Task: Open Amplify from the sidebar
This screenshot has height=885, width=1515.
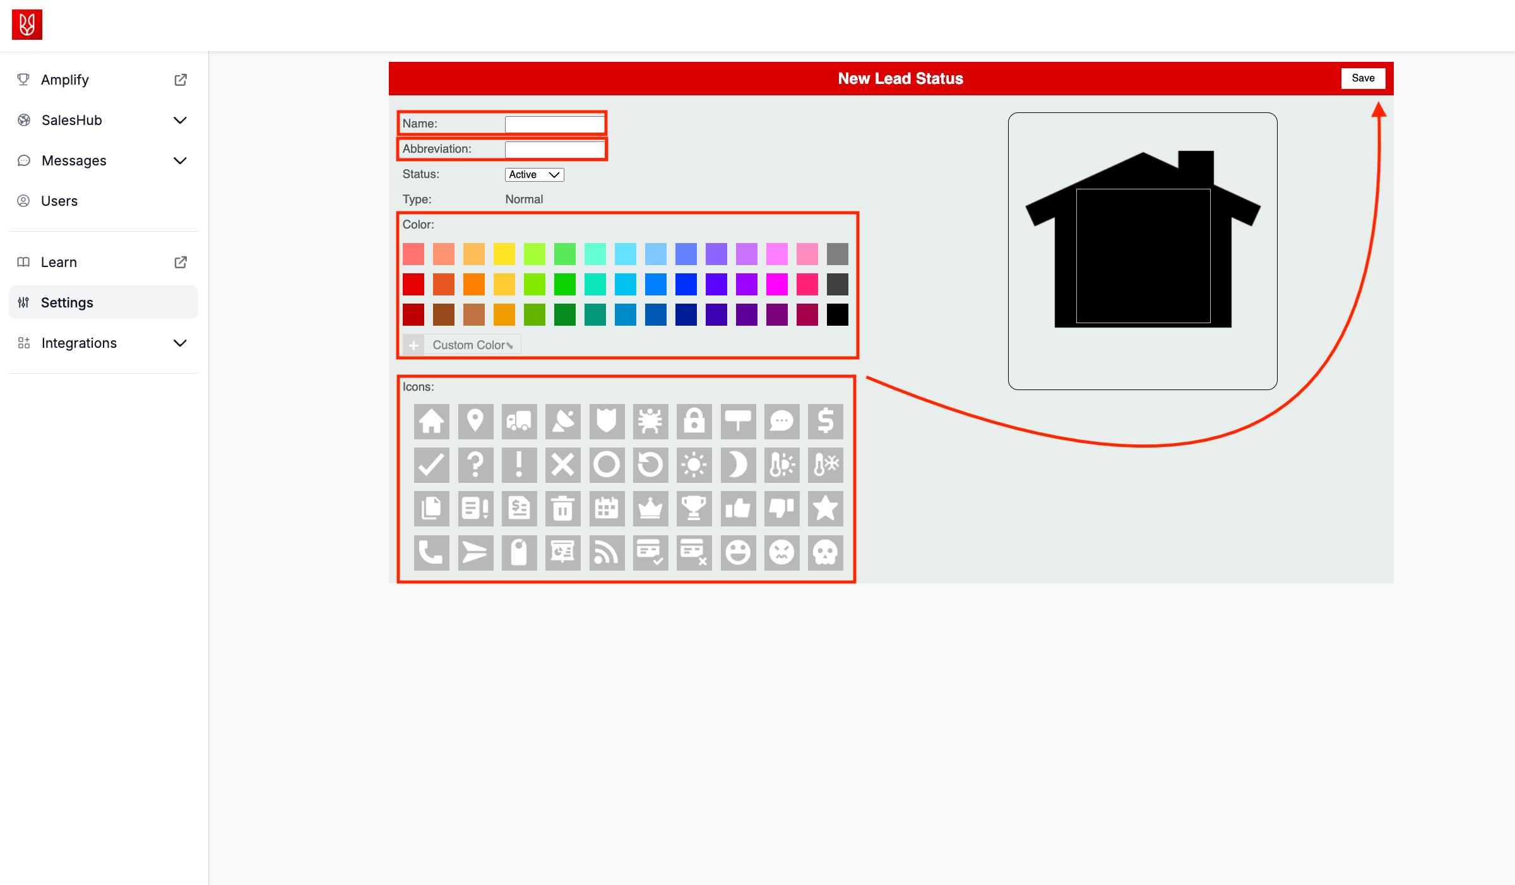Action: pyautogui.click(x=104, y=80)
